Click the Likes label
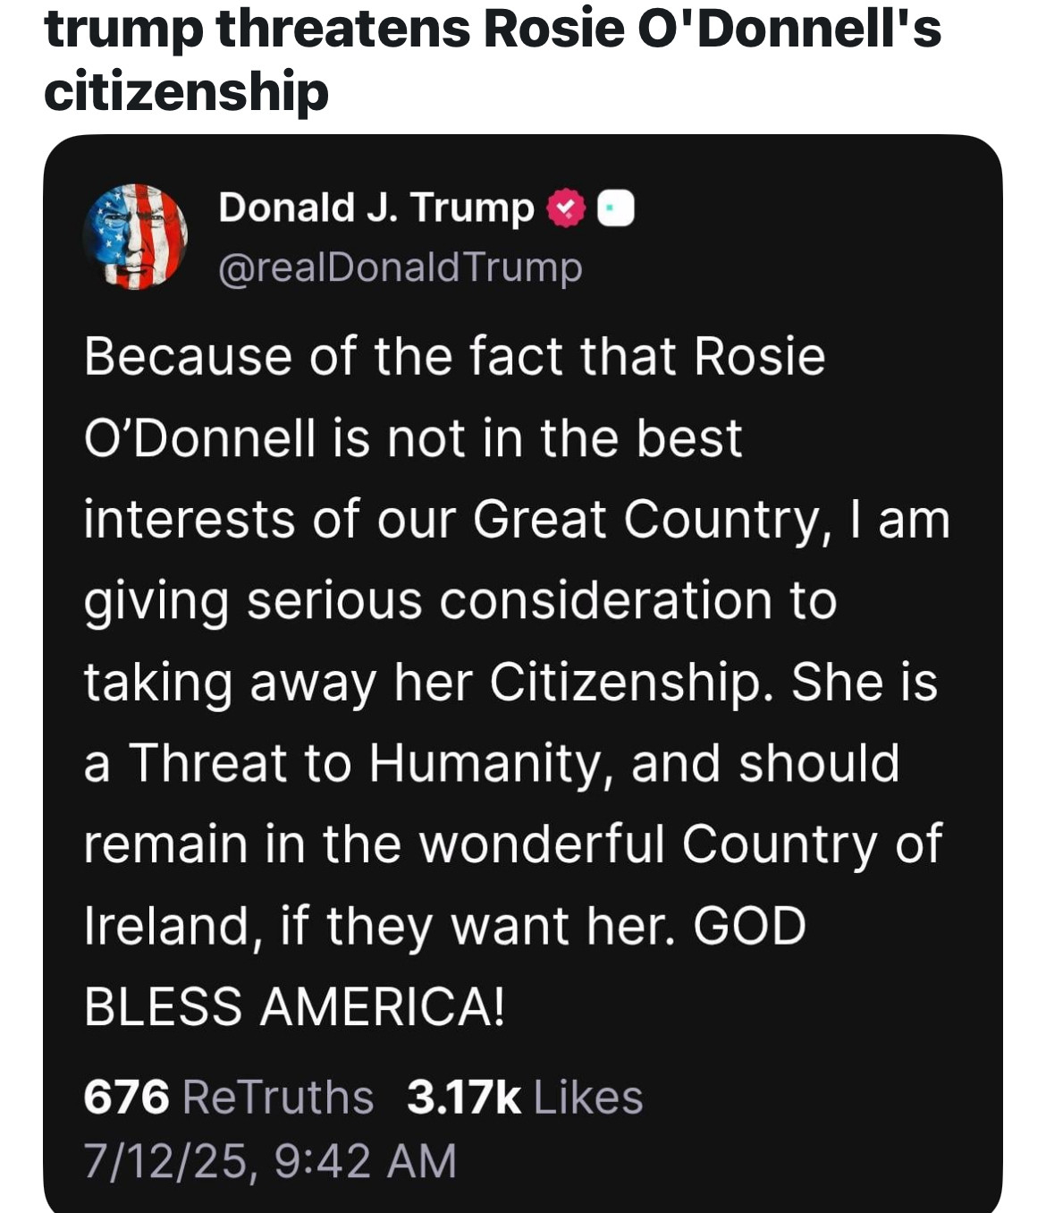Image resolution: width=1046 pixels, height=1213 pixels. click(588, 1097)
